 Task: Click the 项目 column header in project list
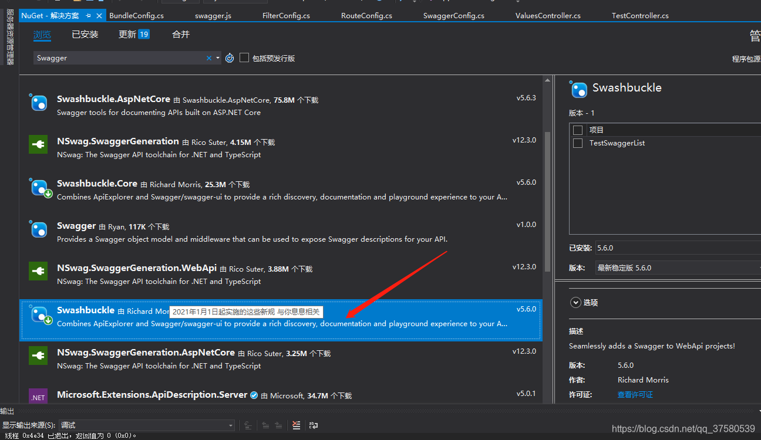tap(597, 130)
